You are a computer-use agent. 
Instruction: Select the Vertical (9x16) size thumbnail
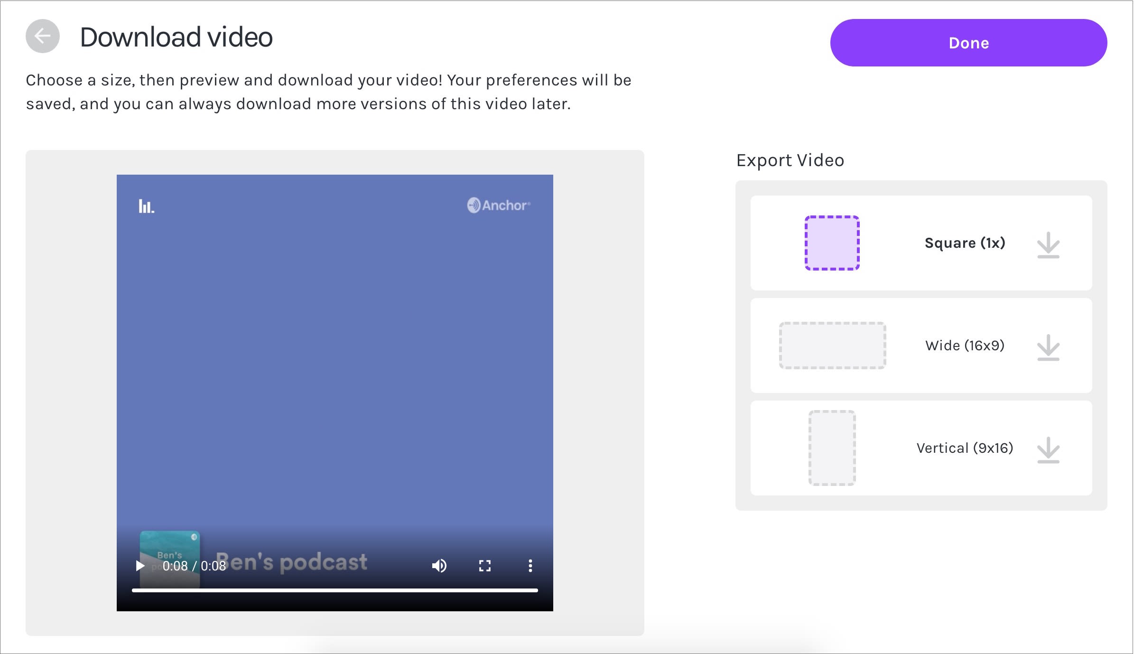pos(832,448)
